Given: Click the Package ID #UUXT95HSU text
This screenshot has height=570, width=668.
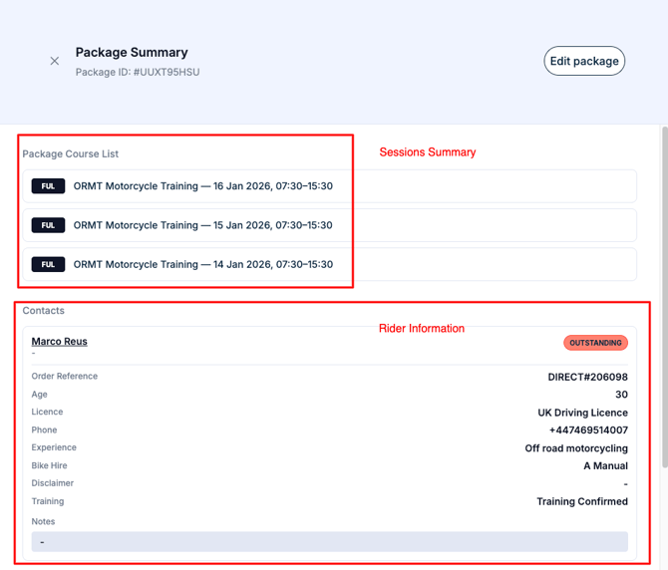Looking at the screenshot, I should tap(138, 72).
